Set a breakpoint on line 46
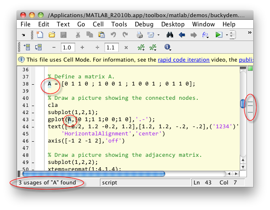This screenshot has height=210, width=270. pos(33,141)
